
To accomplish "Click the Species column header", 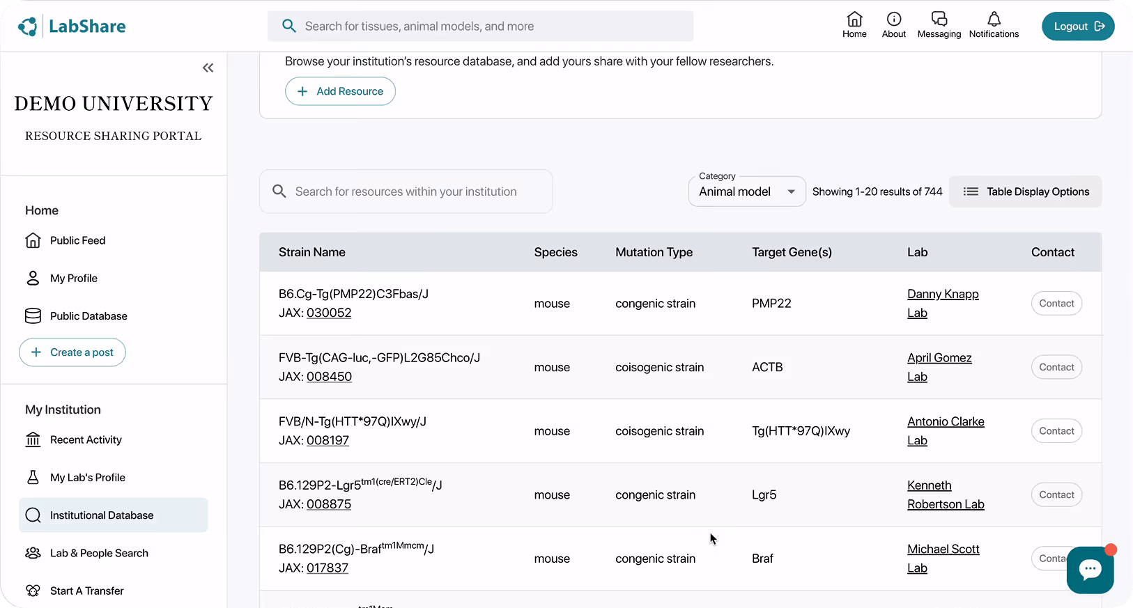I will (555, 252).
